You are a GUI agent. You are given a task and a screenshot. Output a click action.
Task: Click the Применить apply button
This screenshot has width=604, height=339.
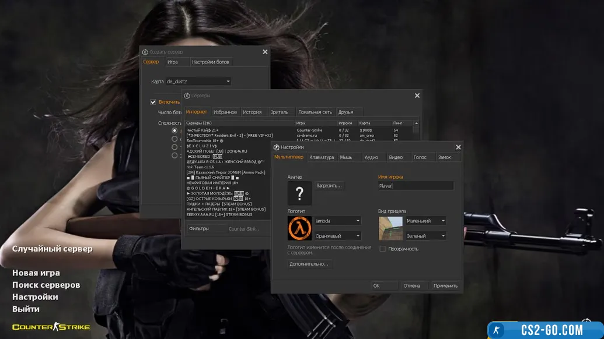[x=445, y=286]
